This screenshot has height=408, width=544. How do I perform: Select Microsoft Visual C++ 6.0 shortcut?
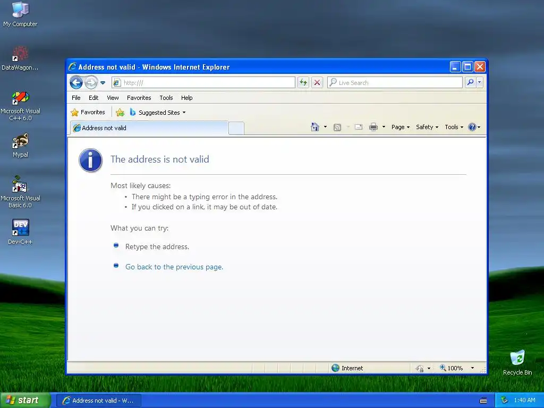(20, 106)
